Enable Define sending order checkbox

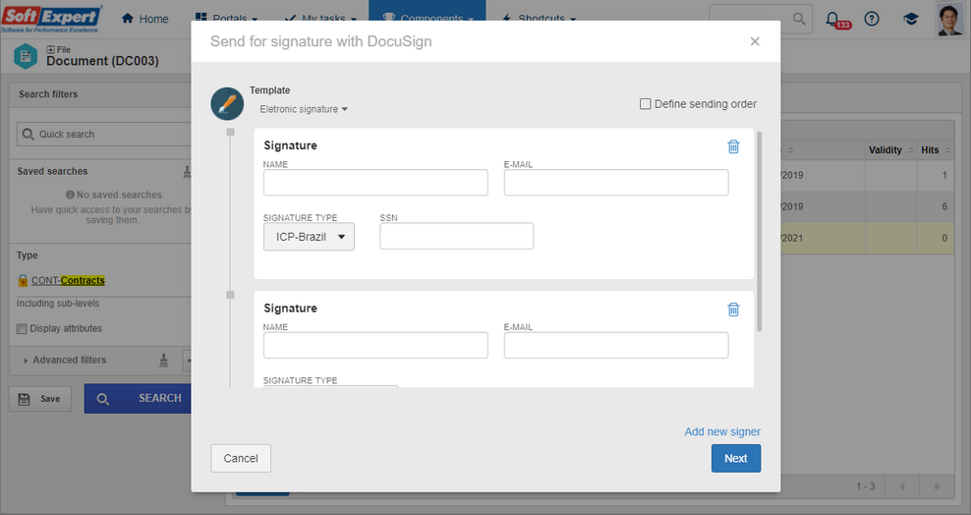[x=646, y=104]
